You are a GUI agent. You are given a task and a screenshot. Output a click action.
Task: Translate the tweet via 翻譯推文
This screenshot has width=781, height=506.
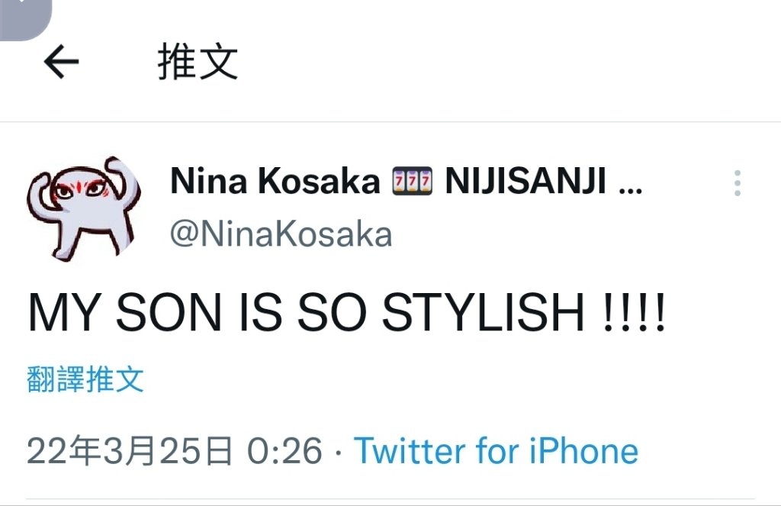point(85,379)
